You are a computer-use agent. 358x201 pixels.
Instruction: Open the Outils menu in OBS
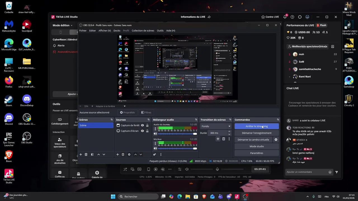[160, 31]
